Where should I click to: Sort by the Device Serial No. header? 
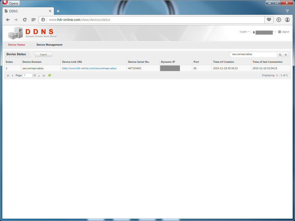[143, 62]
